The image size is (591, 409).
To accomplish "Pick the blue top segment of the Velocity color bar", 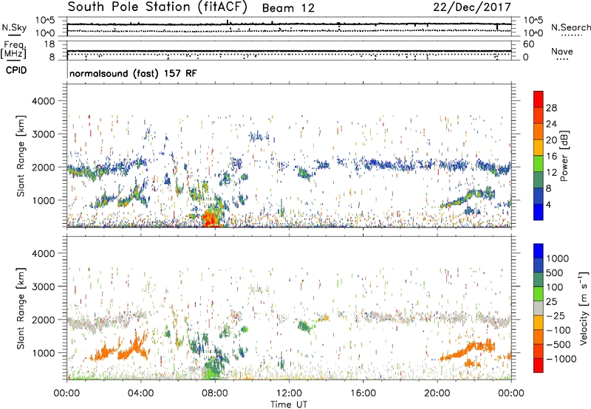I will coord(539,250).
